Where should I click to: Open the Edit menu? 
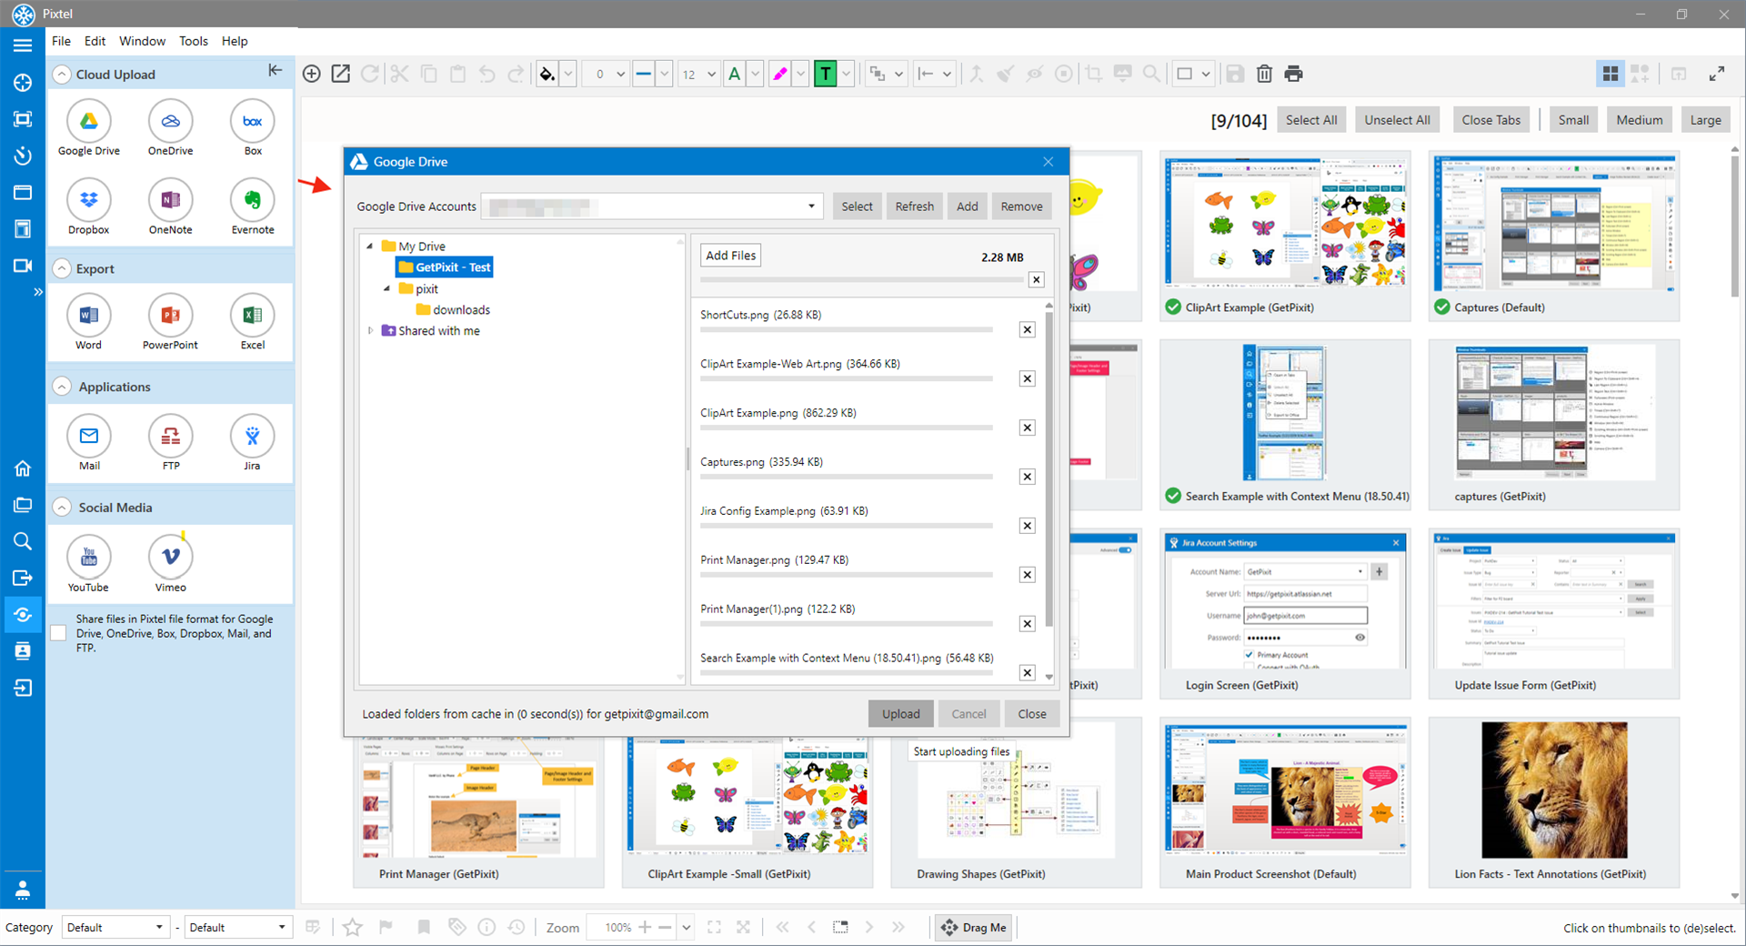[x=95, y=41]
